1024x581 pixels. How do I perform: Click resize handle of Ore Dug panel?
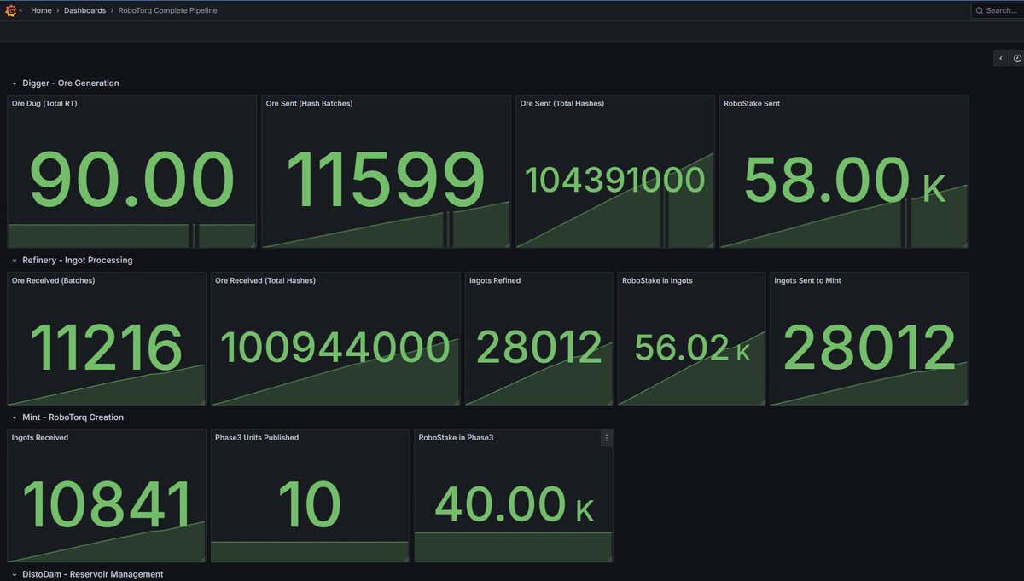253,244
